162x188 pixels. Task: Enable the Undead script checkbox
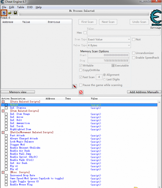[x=6, y=105]
